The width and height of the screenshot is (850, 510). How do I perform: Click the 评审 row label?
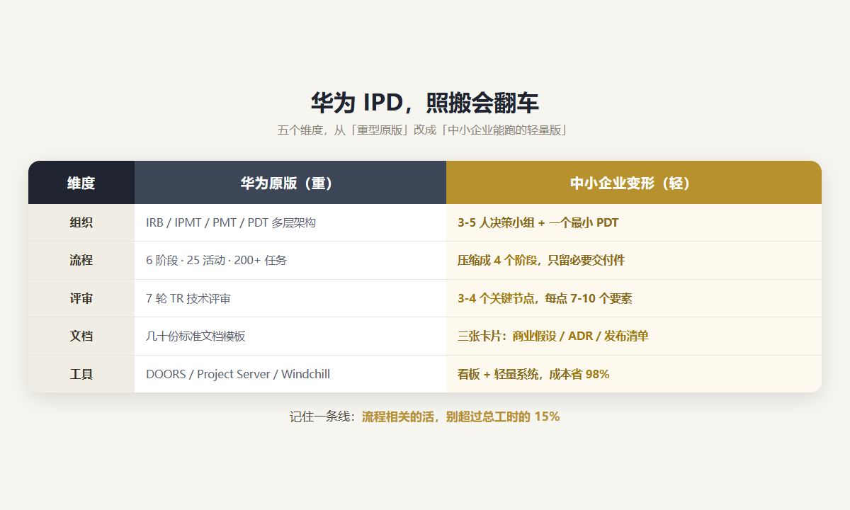pos(81,298)
